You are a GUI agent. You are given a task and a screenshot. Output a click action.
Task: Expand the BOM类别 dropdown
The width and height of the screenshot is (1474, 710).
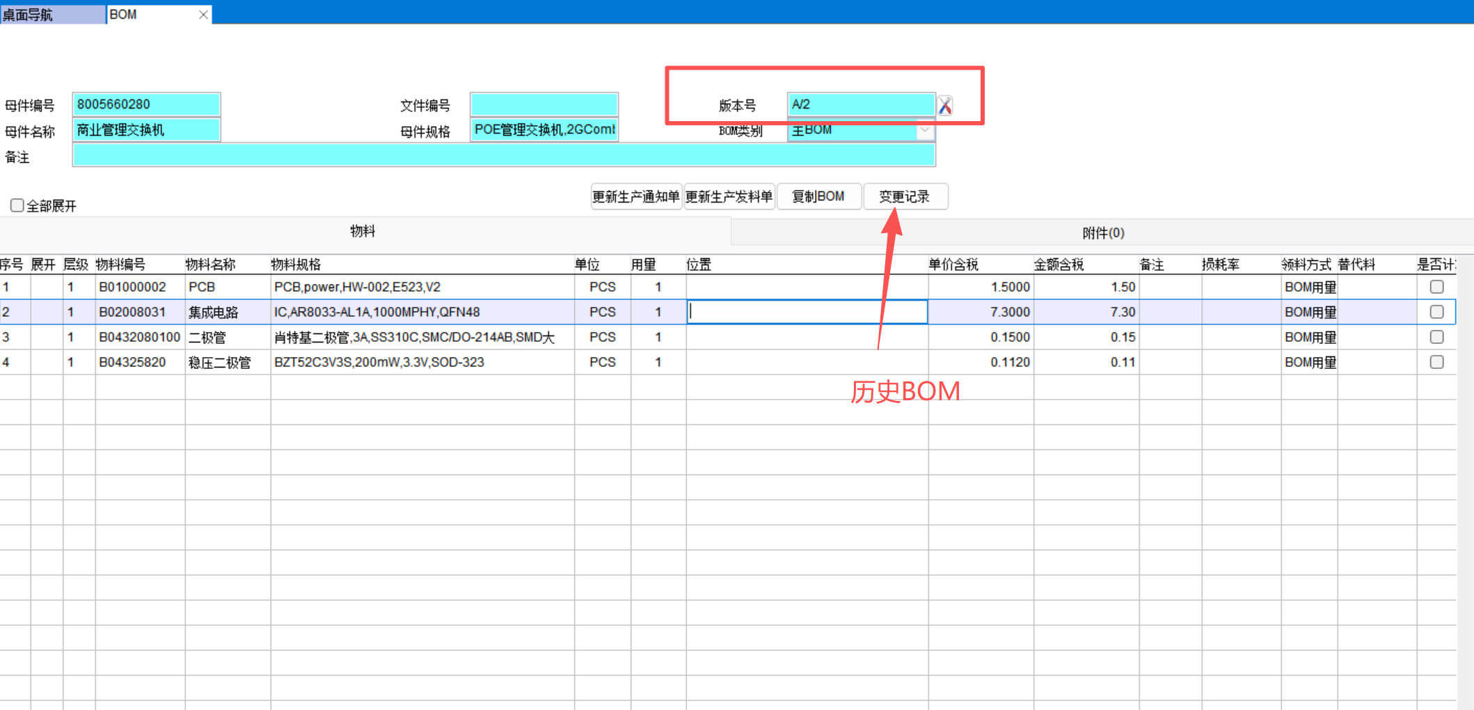(x=925, y=130)
